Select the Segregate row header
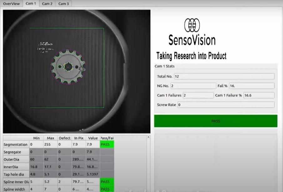 (x=16, y=152)
